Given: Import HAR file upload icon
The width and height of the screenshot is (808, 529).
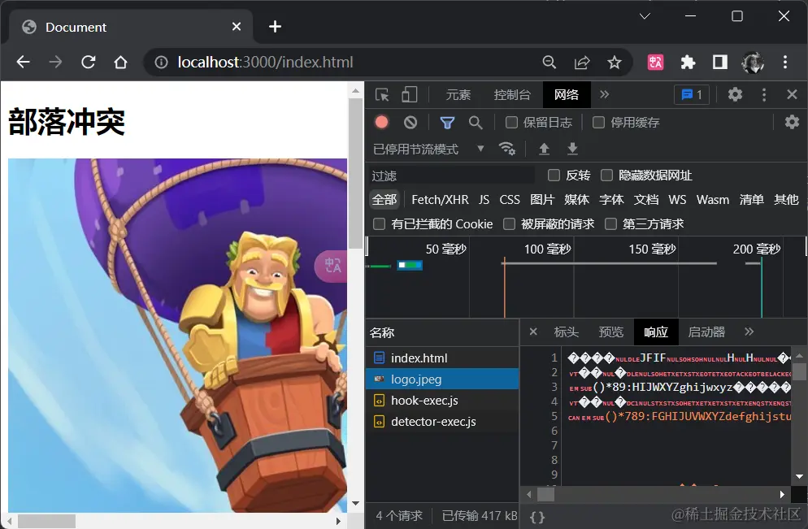Looking at the screenshot, I should (x=544, y=149).
